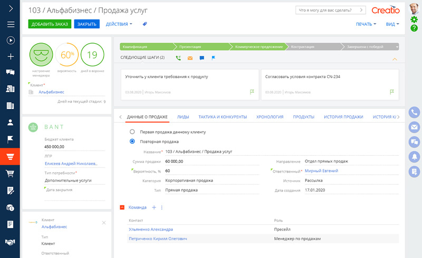Select 'Повторная продажа' radio option
This screenshot has height=258, width=422.
coord(132,141)
